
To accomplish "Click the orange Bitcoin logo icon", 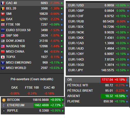I will 4,100.
